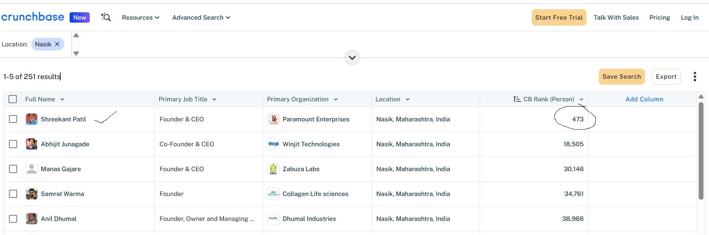
Task: Click the CB Rank value 30,146
Action: point(573,169)
